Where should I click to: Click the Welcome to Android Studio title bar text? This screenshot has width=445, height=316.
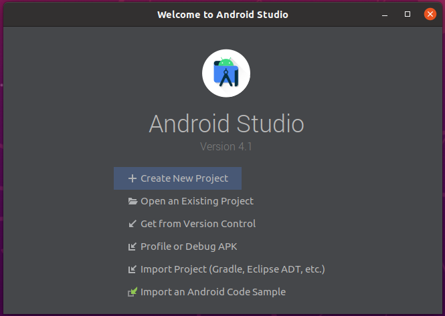point(223,15)
